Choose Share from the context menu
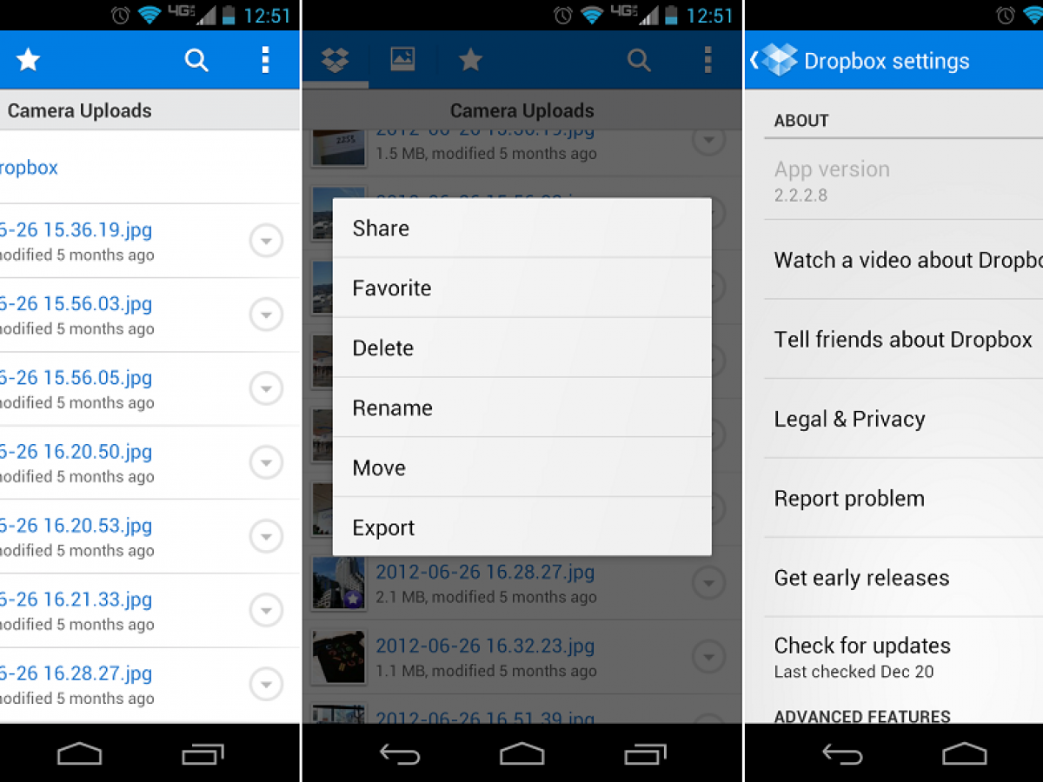Screen dimensions: 1043x782 [521, 229]
